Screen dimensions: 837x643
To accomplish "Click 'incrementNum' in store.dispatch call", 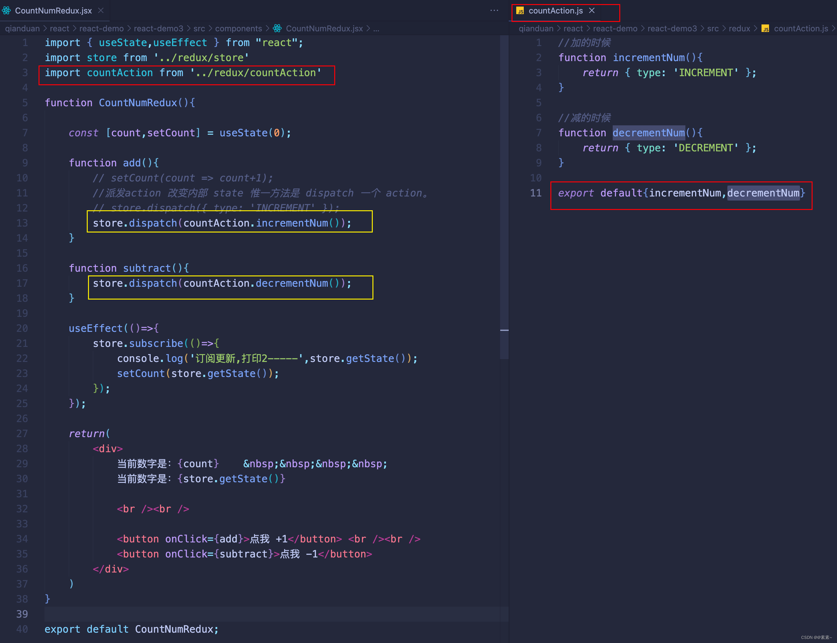I will (292, 223).
